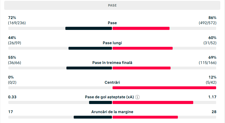Click the red right bar for Centrări

164,88
